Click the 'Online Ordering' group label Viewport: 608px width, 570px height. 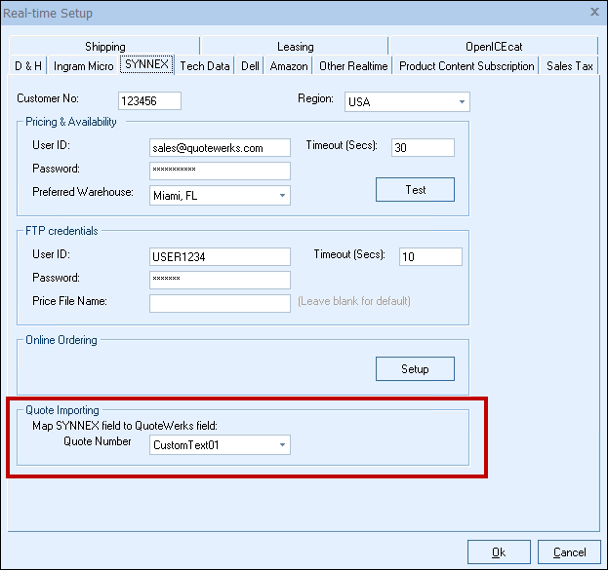[61, 340]
